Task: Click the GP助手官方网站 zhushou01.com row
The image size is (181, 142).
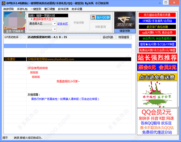Action: click(79, 59)
